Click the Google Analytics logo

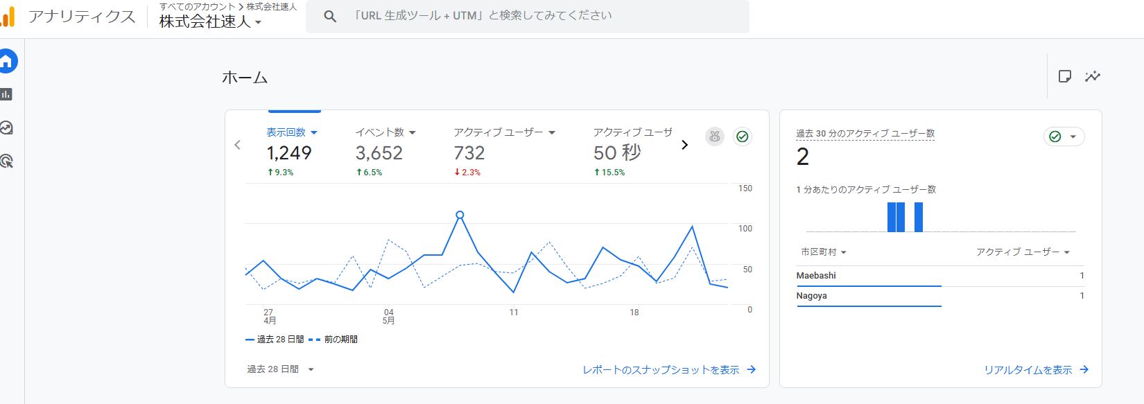pos(7,17)
